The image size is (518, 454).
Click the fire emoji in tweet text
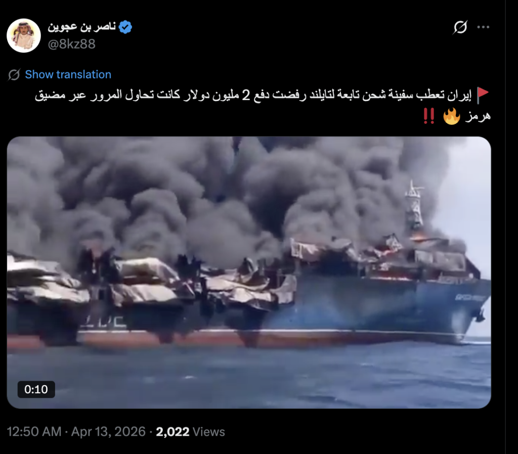[452, 116]
